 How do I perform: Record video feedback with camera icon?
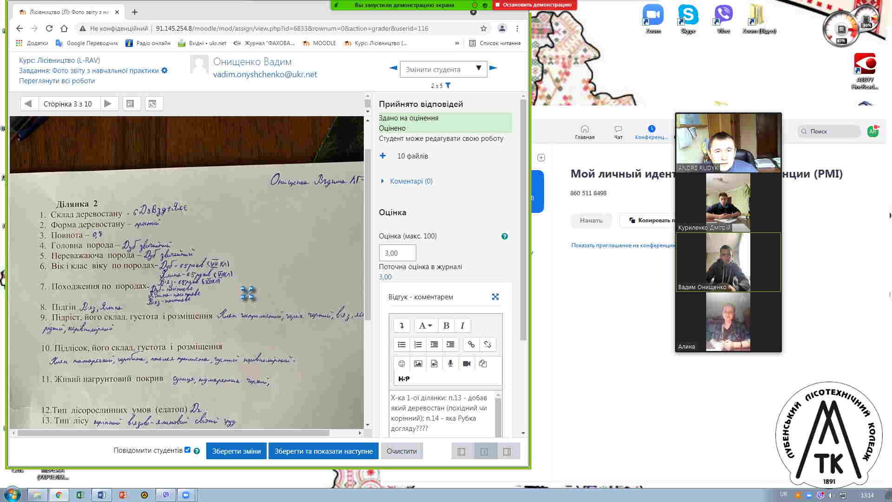[467, 363]
